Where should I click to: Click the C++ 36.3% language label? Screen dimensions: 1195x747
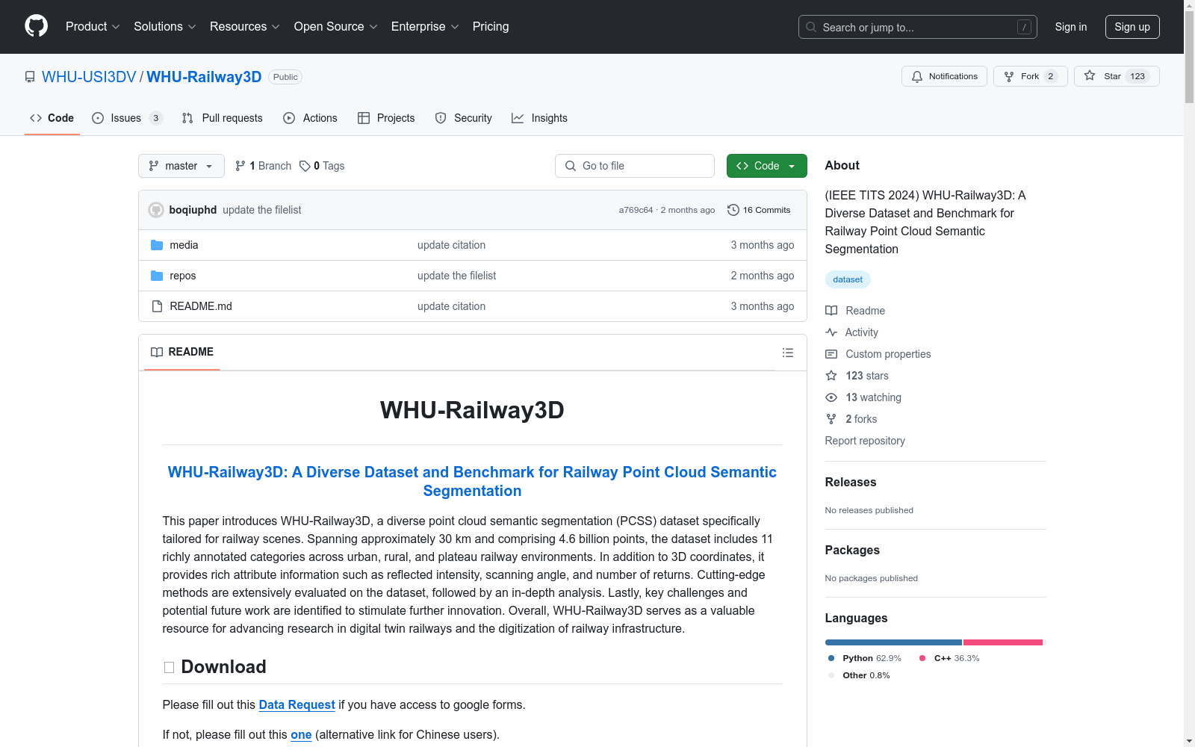pos(949,658)
